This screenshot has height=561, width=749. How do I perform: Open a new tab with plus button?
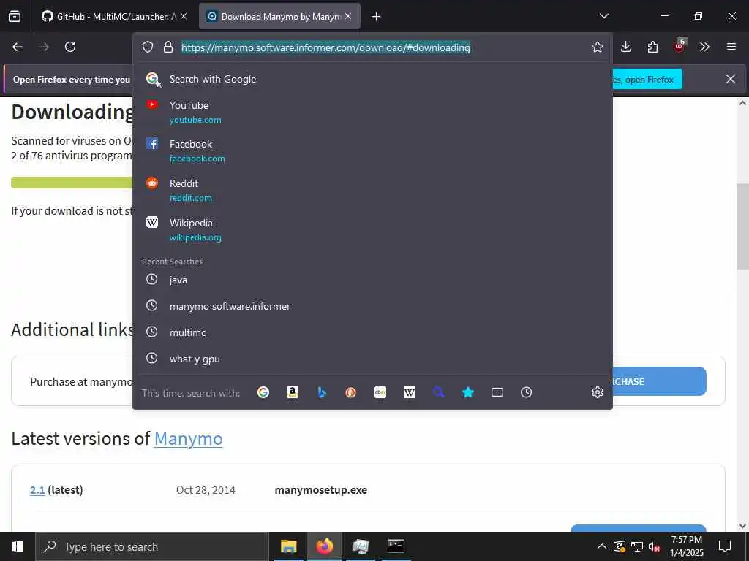click(x=377, y=17)
